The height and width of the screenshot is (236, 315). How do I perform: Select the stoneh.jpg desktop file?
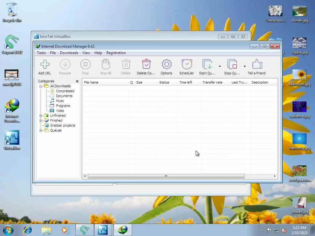coord(300,14)
